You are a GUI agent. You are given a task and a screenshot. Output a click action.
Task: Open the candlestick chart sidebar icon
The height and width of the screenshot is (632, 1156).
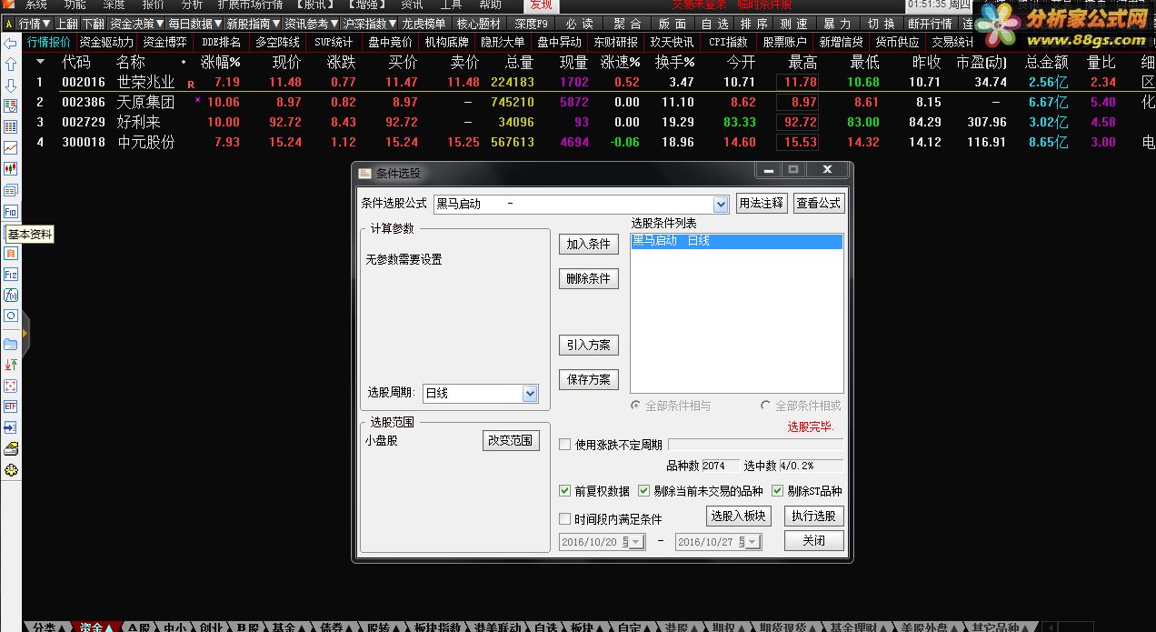(x=11, y=169)
